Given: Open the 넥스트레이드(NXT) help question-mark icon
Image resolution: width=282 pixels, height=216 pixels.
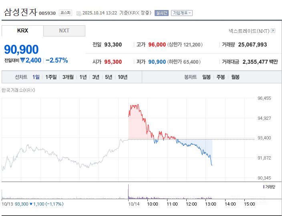Looking at the screenshot, I should tap(273, 31).
